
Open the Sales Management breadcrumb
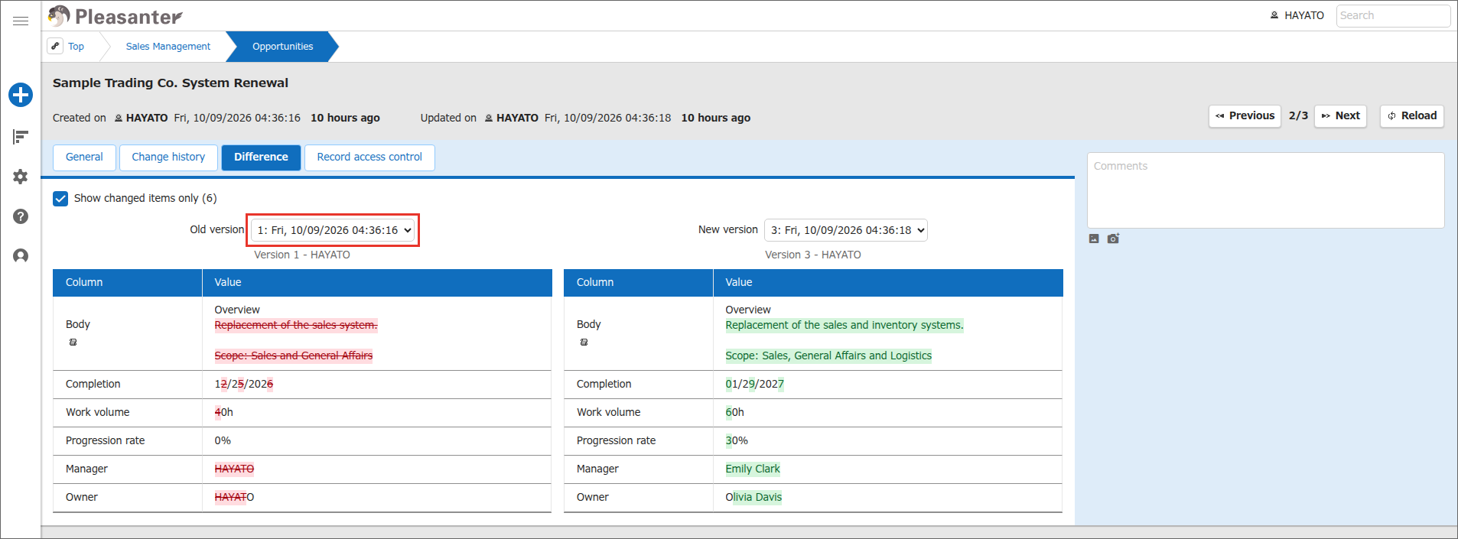[168, 47]
